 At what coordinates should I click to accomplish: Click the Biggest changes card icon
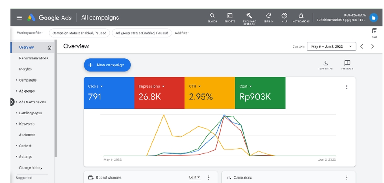coord(91,178)
